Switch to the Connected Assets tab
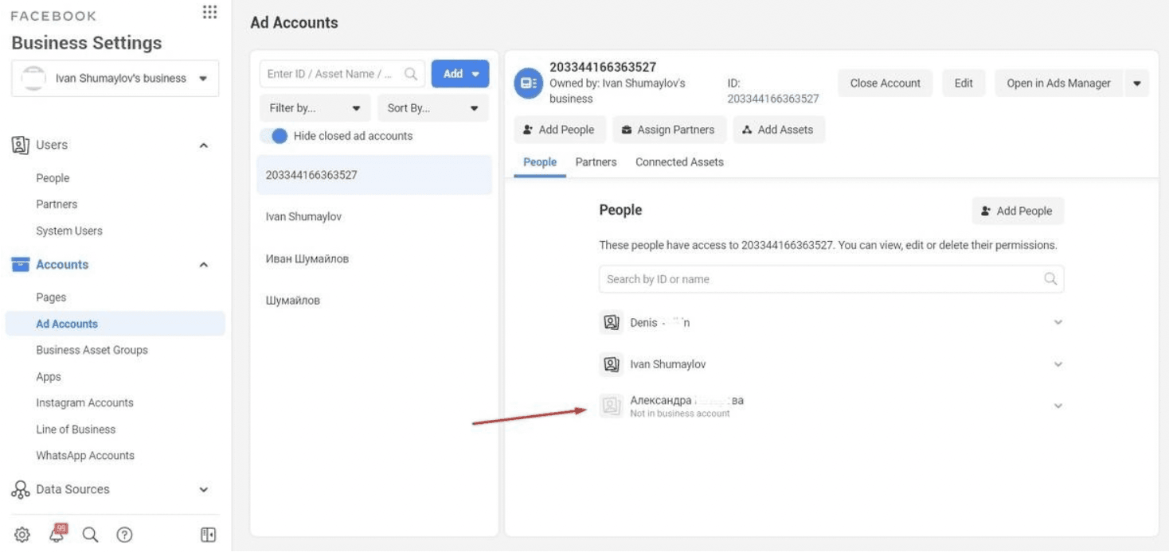The height and width of the screenshot is (552, 1169). click(x=679, y=162)
